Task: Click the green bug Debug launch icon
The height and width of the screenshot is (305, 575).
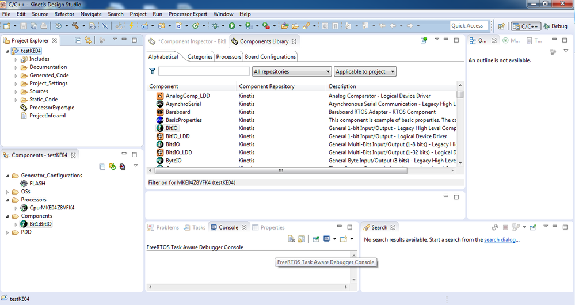Action: (215, 26)
